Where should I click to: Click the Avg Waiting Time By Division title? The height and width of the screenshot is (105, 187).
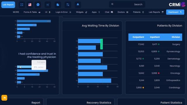(x=101, y=26)
